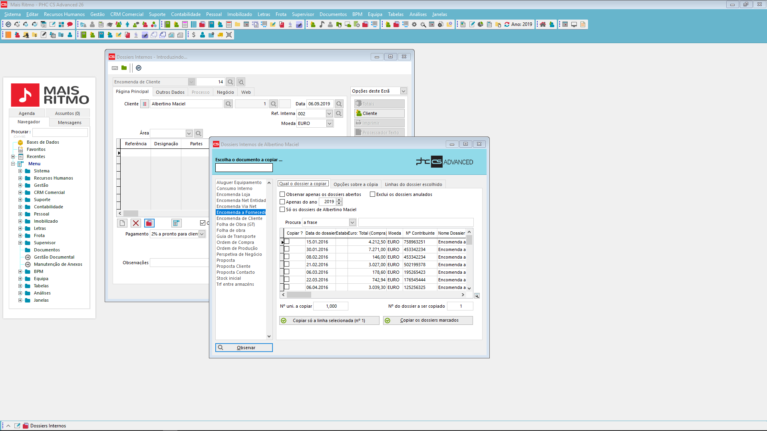Open the Ref. Interna 002 dropdown
The height and width of the screenshot is (431, 767).
329,114
